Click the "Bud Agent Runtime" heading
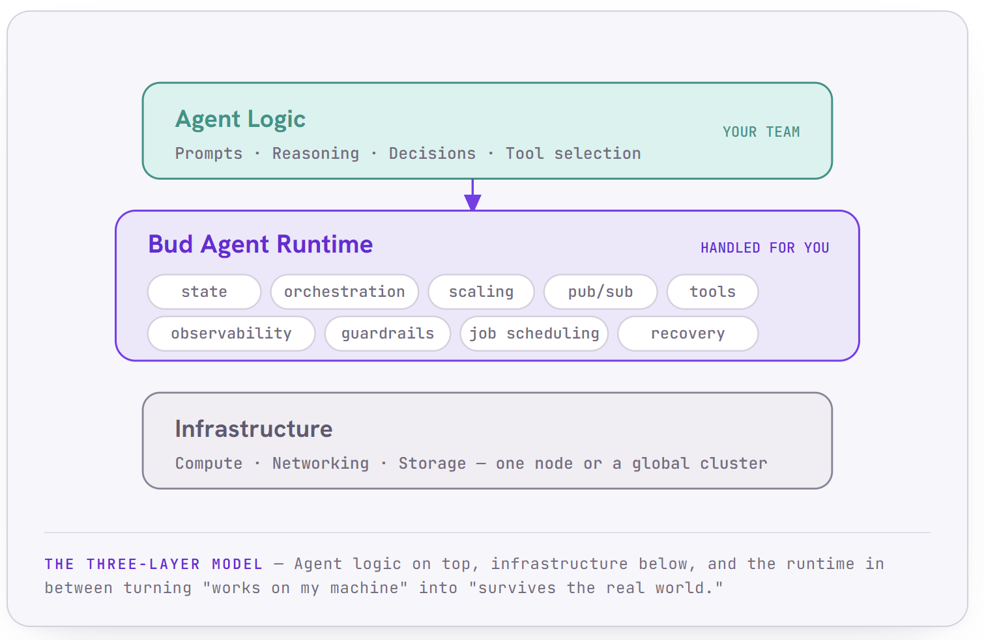984x640 pixels. [x=261, y=244]
